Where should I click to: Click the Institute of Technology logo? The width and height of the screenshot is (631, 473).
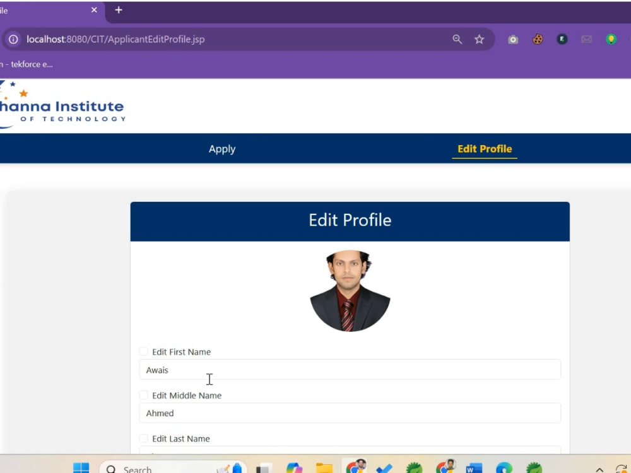[62, 105]
